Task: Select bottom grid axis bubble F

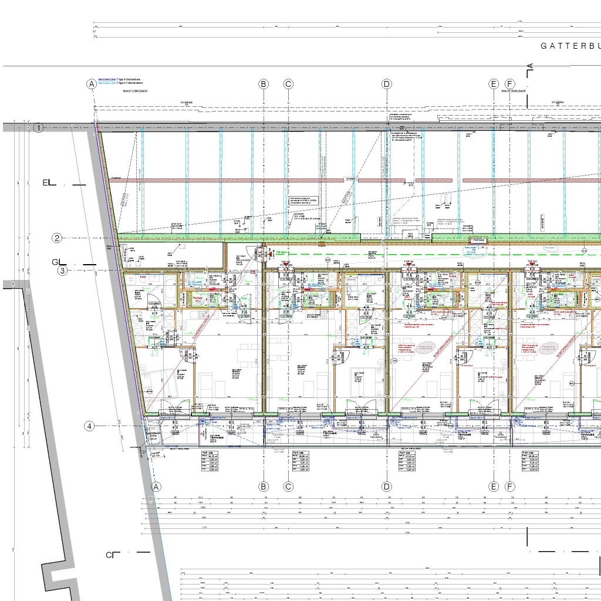Action: coord(509,487)
